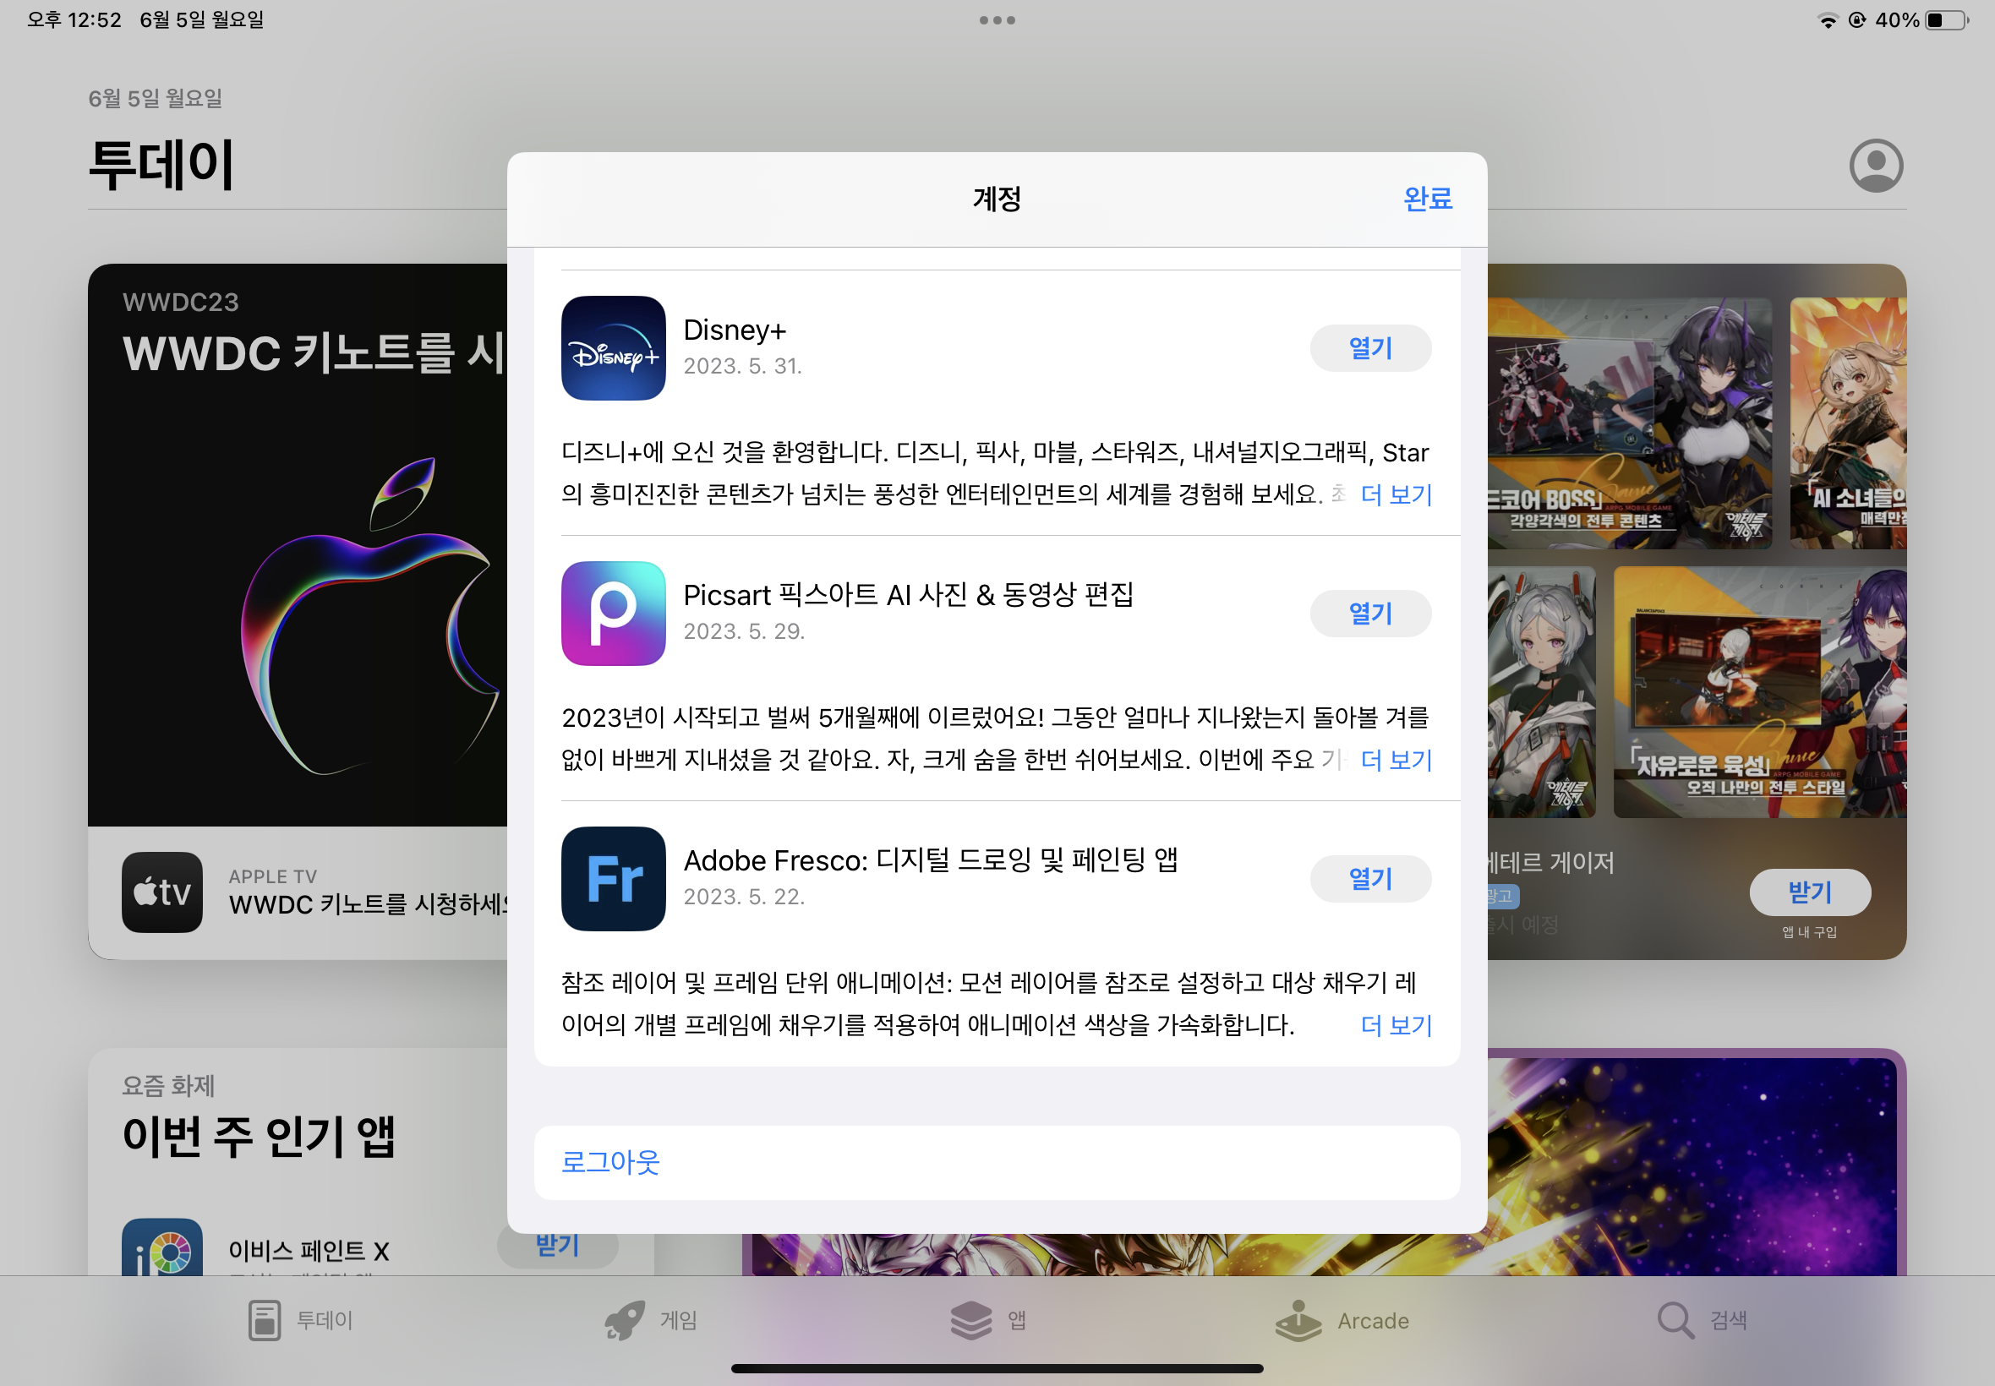
Task: Tap the 2023. 5. 31. update date
Action: click(x=742, y=367)
